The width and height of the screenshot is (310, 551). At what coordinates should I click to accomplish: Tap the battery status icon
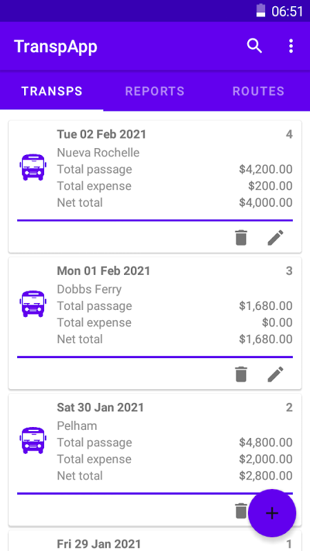tap(260, 10)
